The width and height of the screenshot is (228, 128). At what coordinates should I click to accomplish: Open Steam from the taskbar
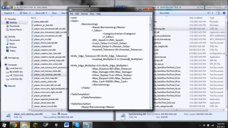46,125
